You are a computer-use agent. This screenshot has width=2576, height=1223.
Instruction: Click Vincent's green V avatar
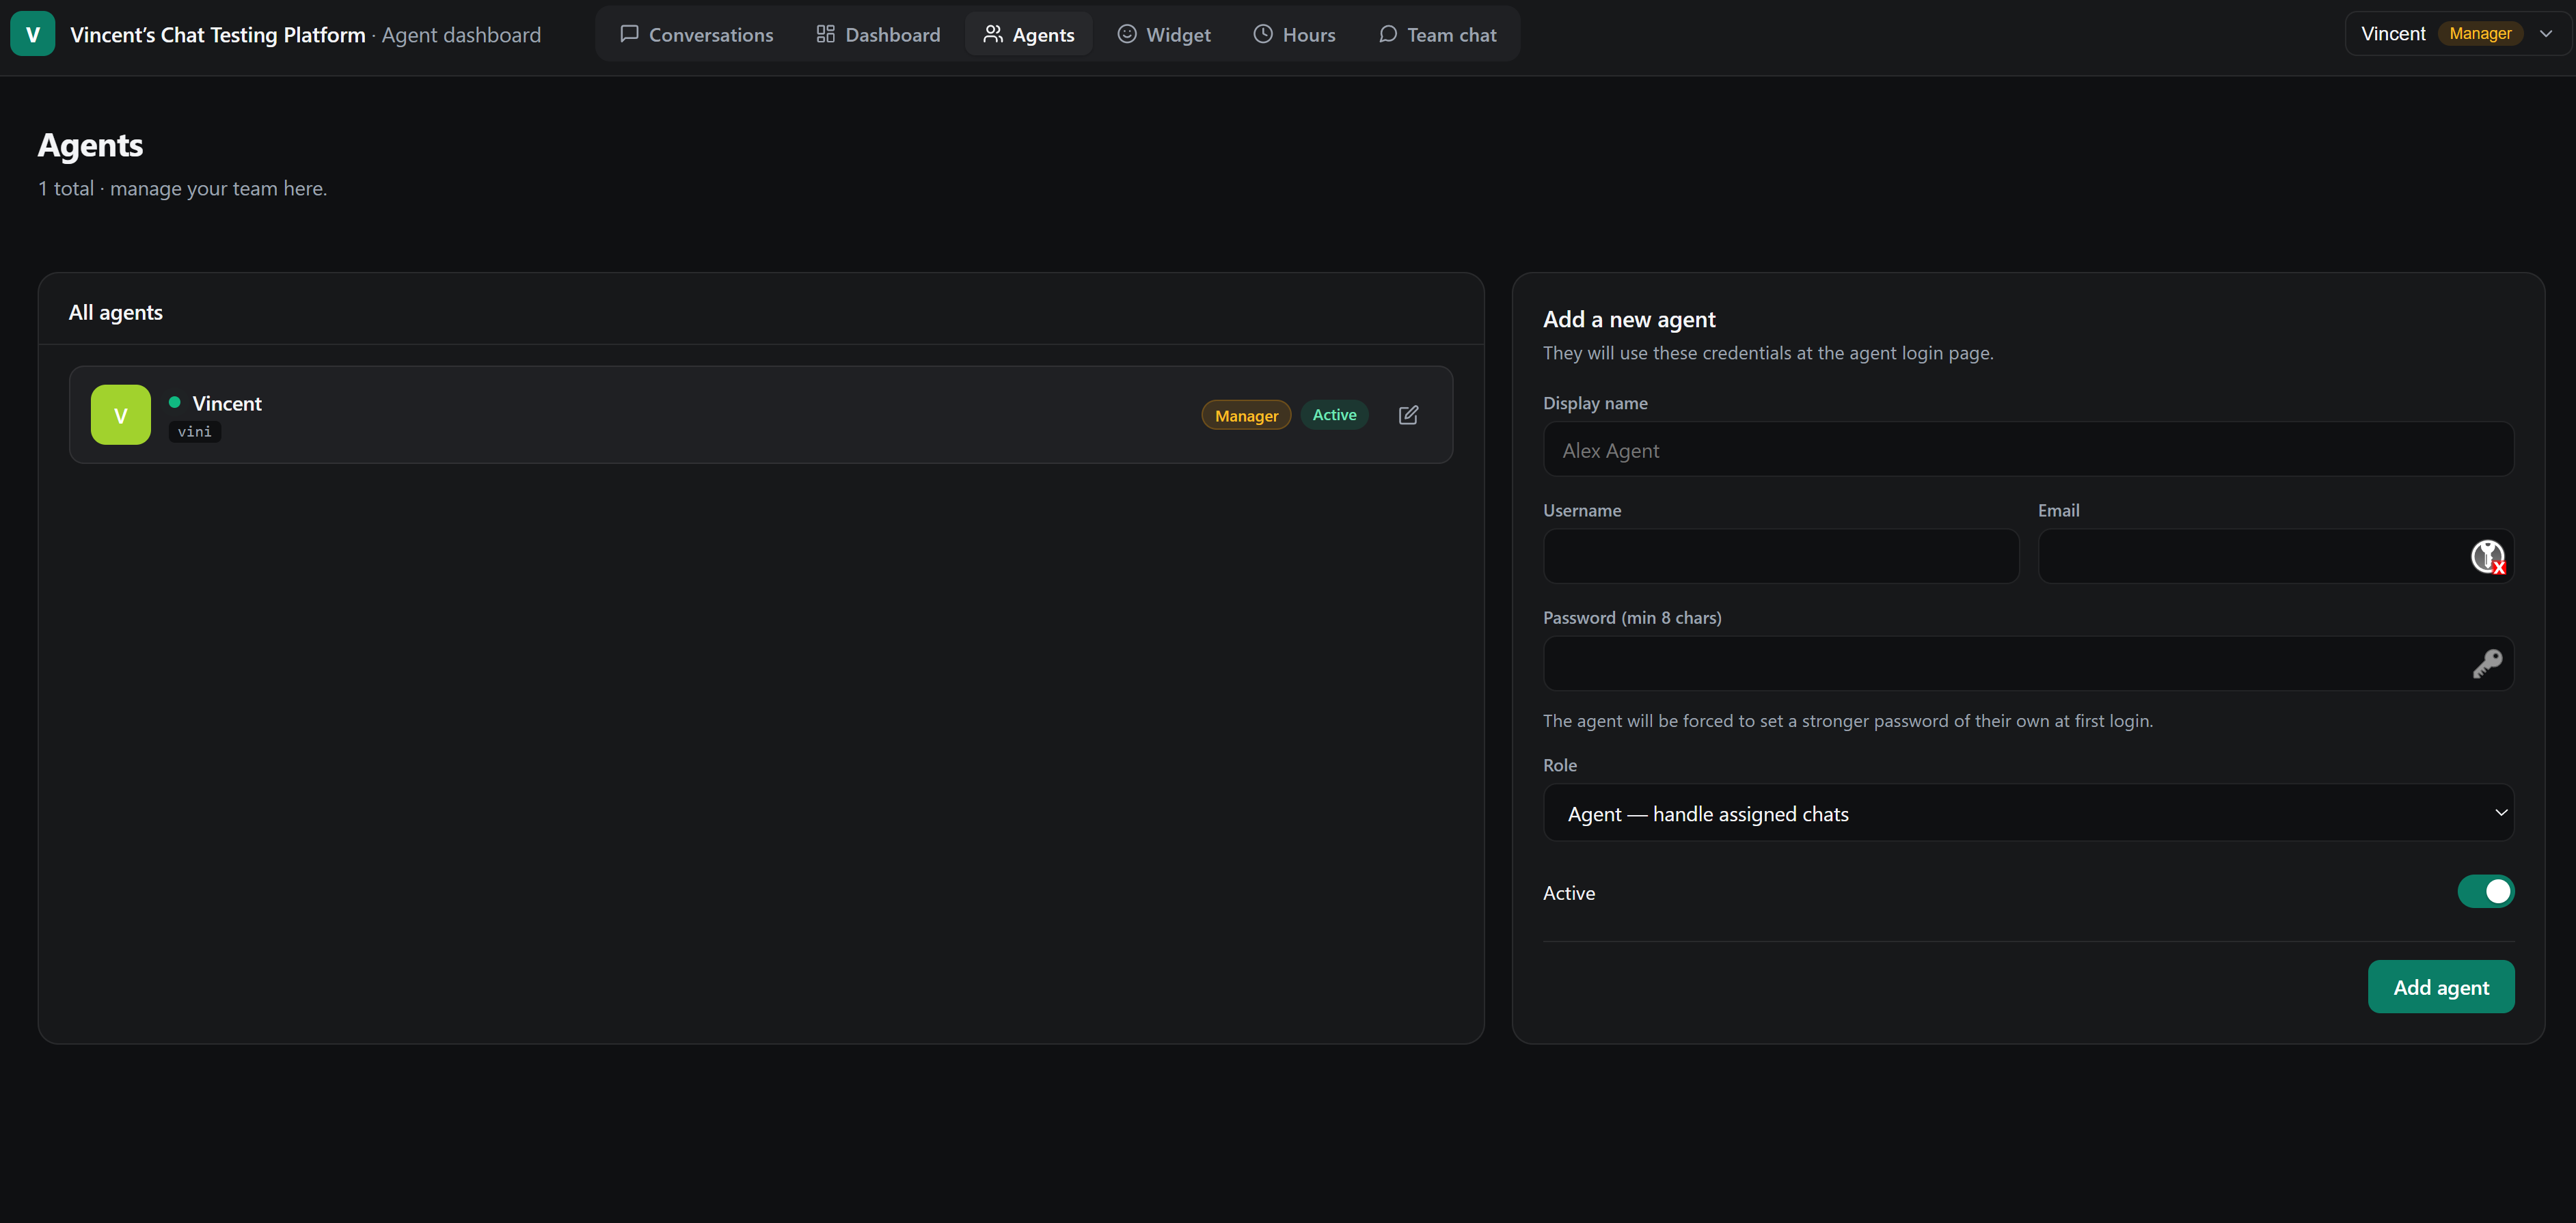coord(120,415)
